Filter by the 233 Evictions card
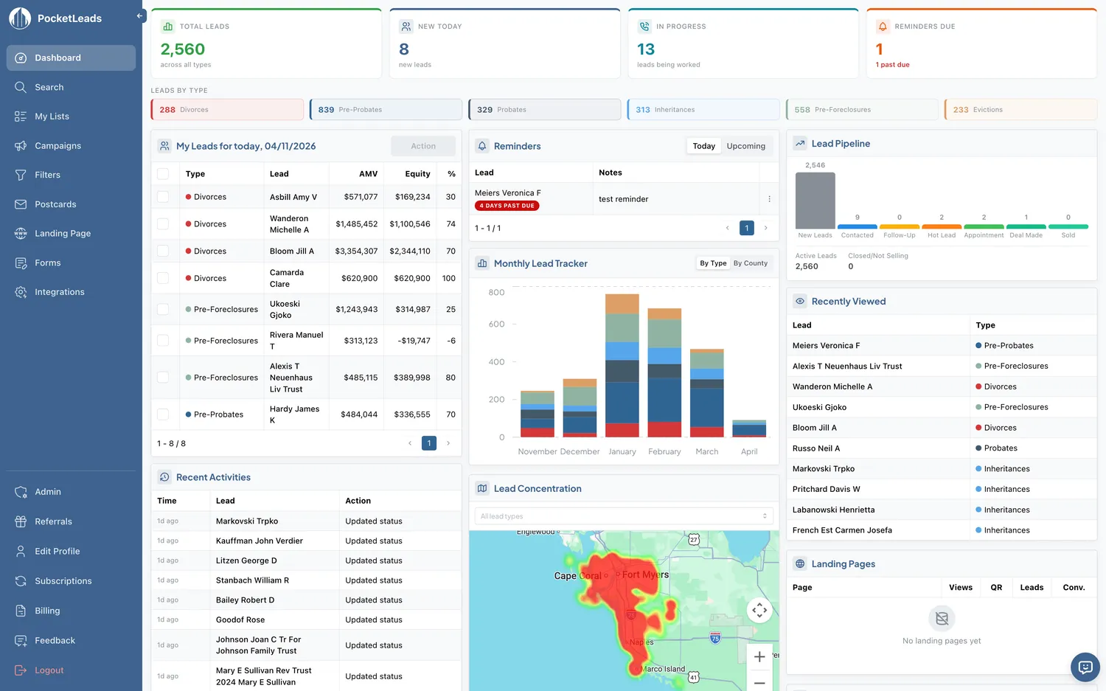This screenshot has width=1106, height=691. (x=1021, y=110)
